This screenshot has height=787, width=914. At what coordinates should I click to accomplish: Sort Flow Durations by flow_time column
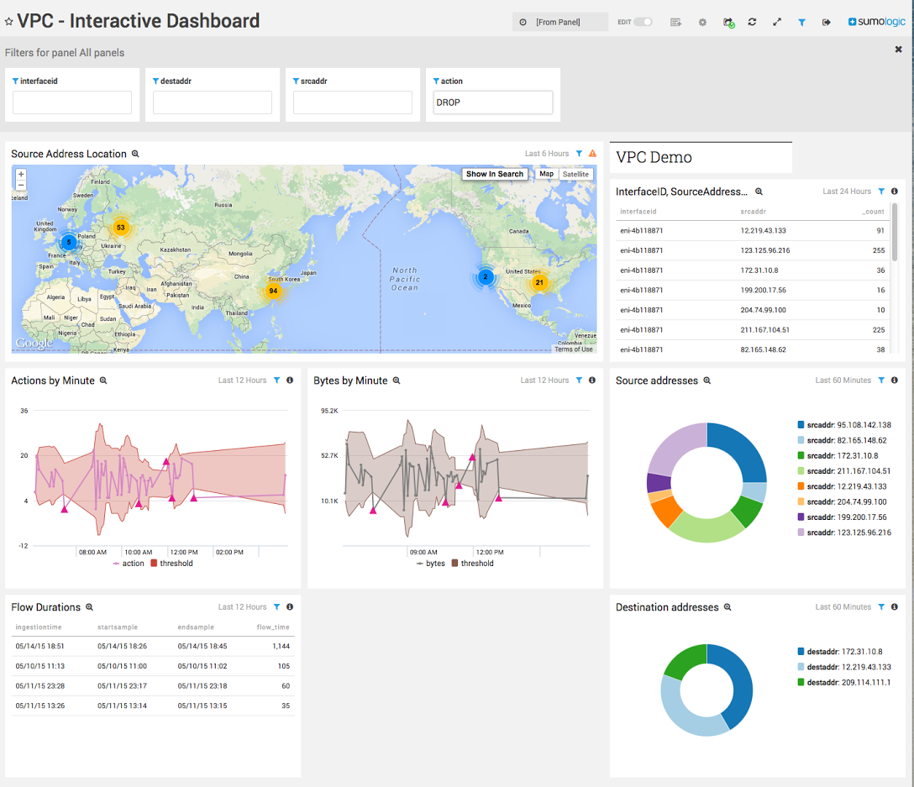(273, 627)
